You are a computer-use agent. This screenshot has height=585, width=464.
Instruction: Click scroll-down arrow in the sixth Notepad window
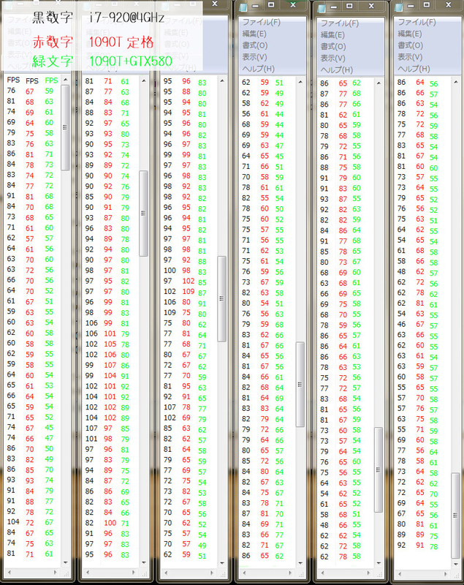(456, 564)
